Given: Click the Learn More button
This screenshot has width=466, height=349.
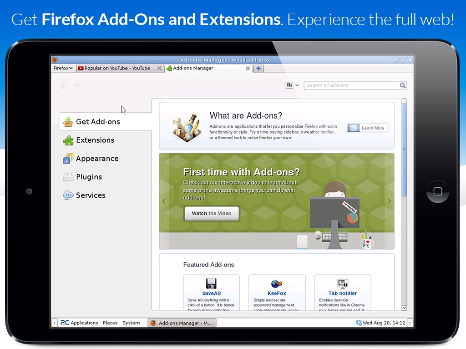Looking at the screenshot, I should [x=367, y=128].
